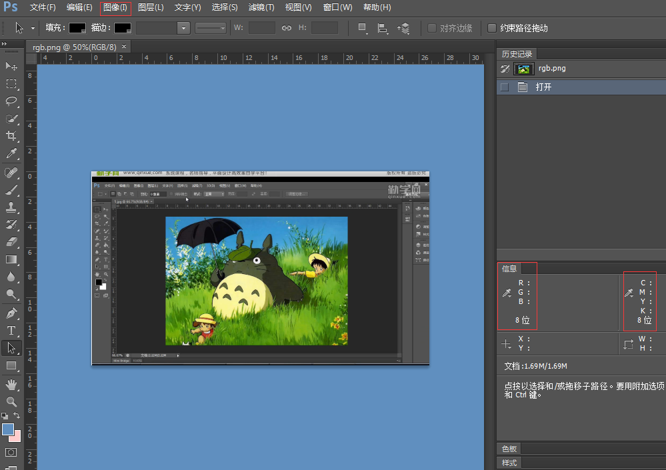Select the Spot Healing Brush tool

pos(11,173)
